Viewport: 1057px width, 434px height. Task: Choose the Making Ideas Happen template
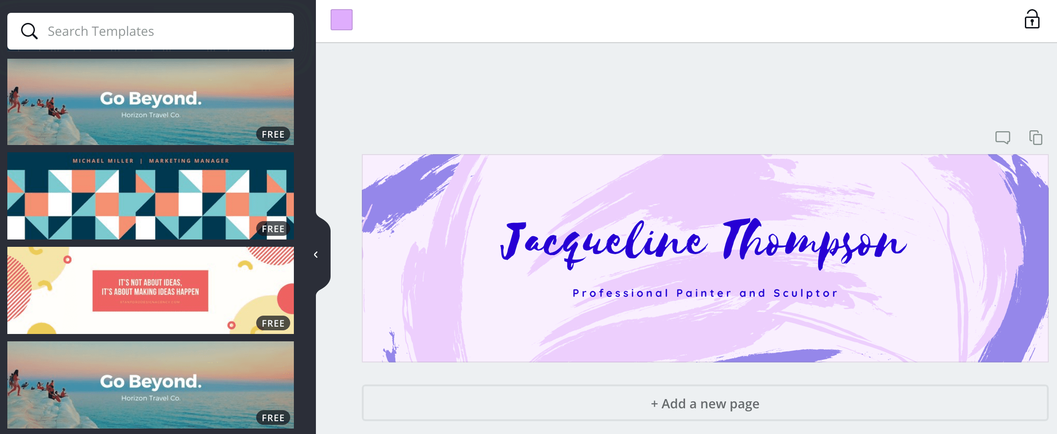(x=151, y=290)
